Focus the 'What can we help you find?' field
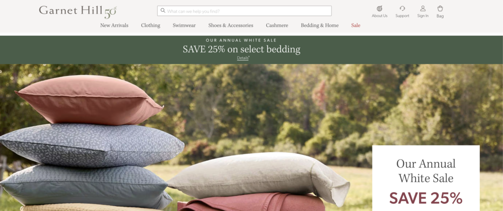 click(x=244, y=11)
